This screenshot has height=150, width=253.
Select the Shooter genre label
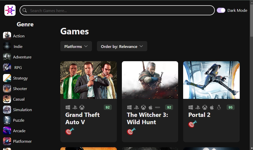20,89
